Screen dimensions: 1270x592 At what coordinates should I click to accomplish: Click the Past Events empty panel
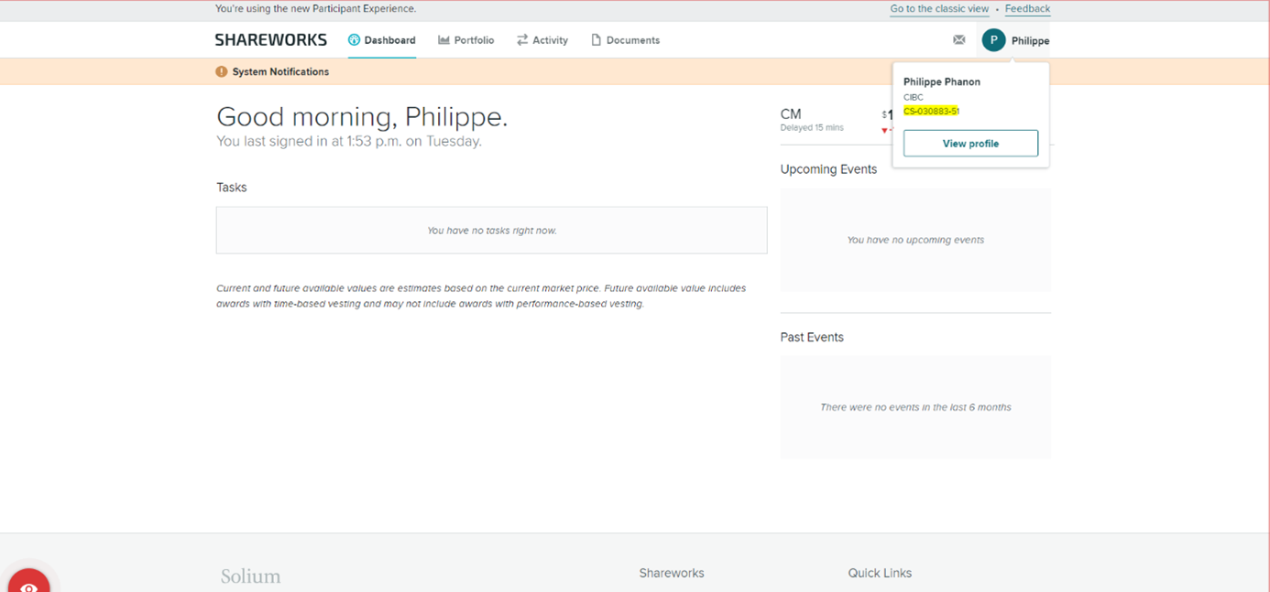tap(915, 407)
